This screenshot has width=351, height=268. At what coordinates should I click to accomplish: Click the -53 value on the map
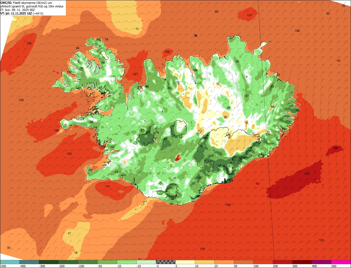116,172
